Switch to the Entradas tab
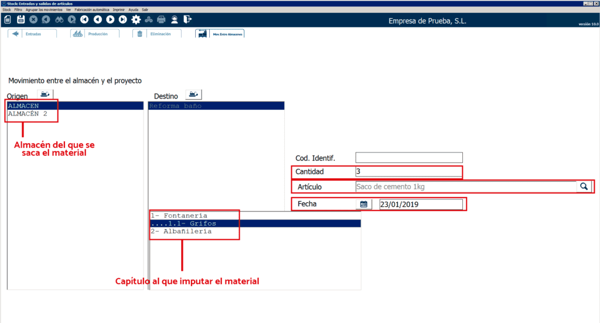The height and width of the screenshot is (323, 600). pyautogui.click(x=32, y=33)
